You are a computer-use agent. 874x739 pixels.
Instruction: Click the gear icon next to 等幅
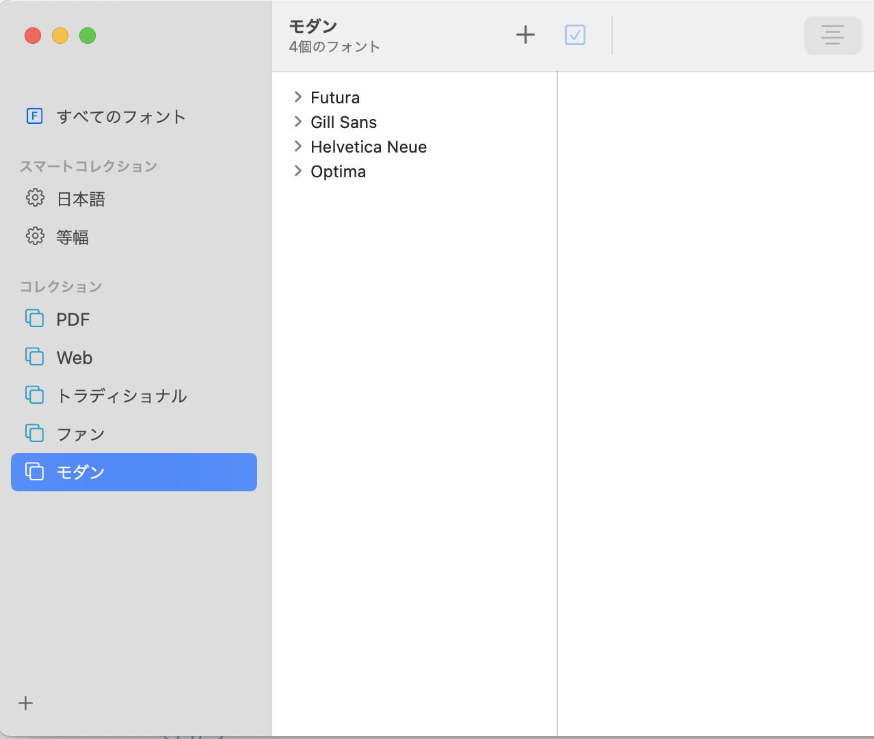click(x=35, y=236)
